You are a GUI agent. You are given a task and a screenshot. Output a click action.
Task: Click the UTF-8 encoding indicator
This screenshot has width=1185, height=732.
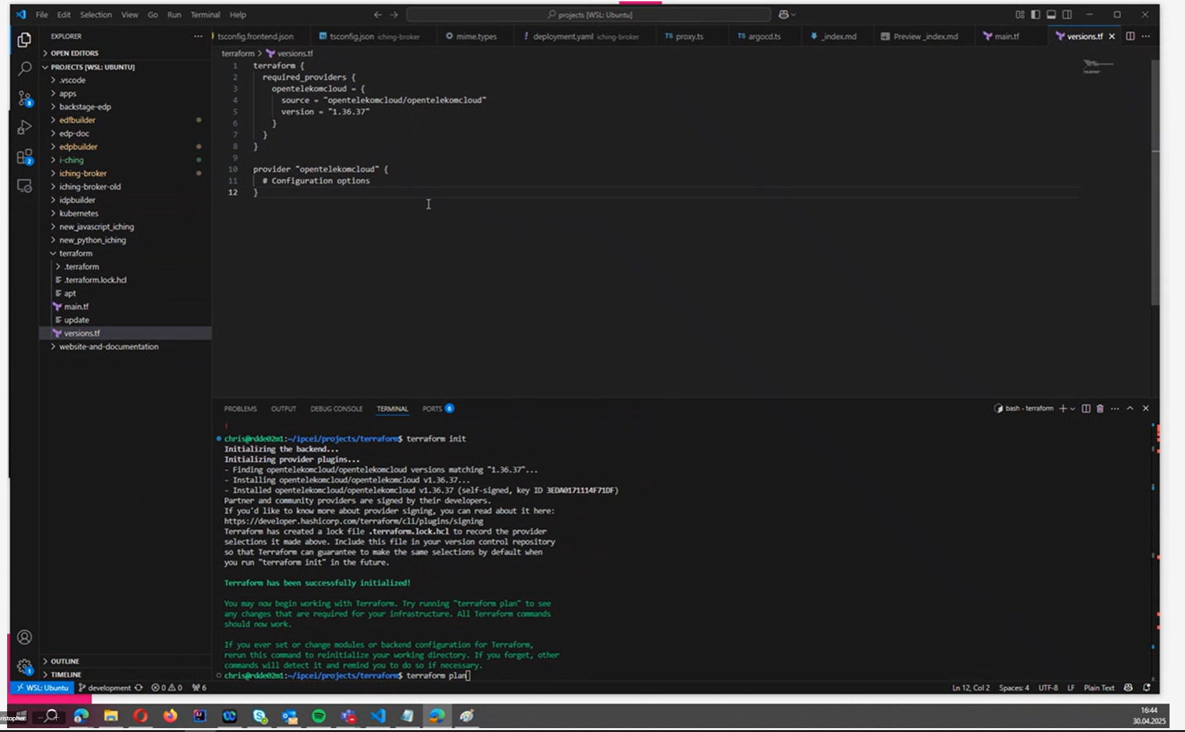(1048, 688)
